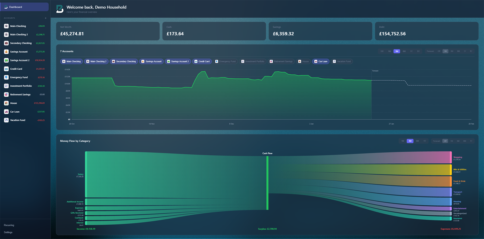484x239 pixels.
Task: Set Money Flow forecast to 1M
Action: coord(451,141)
